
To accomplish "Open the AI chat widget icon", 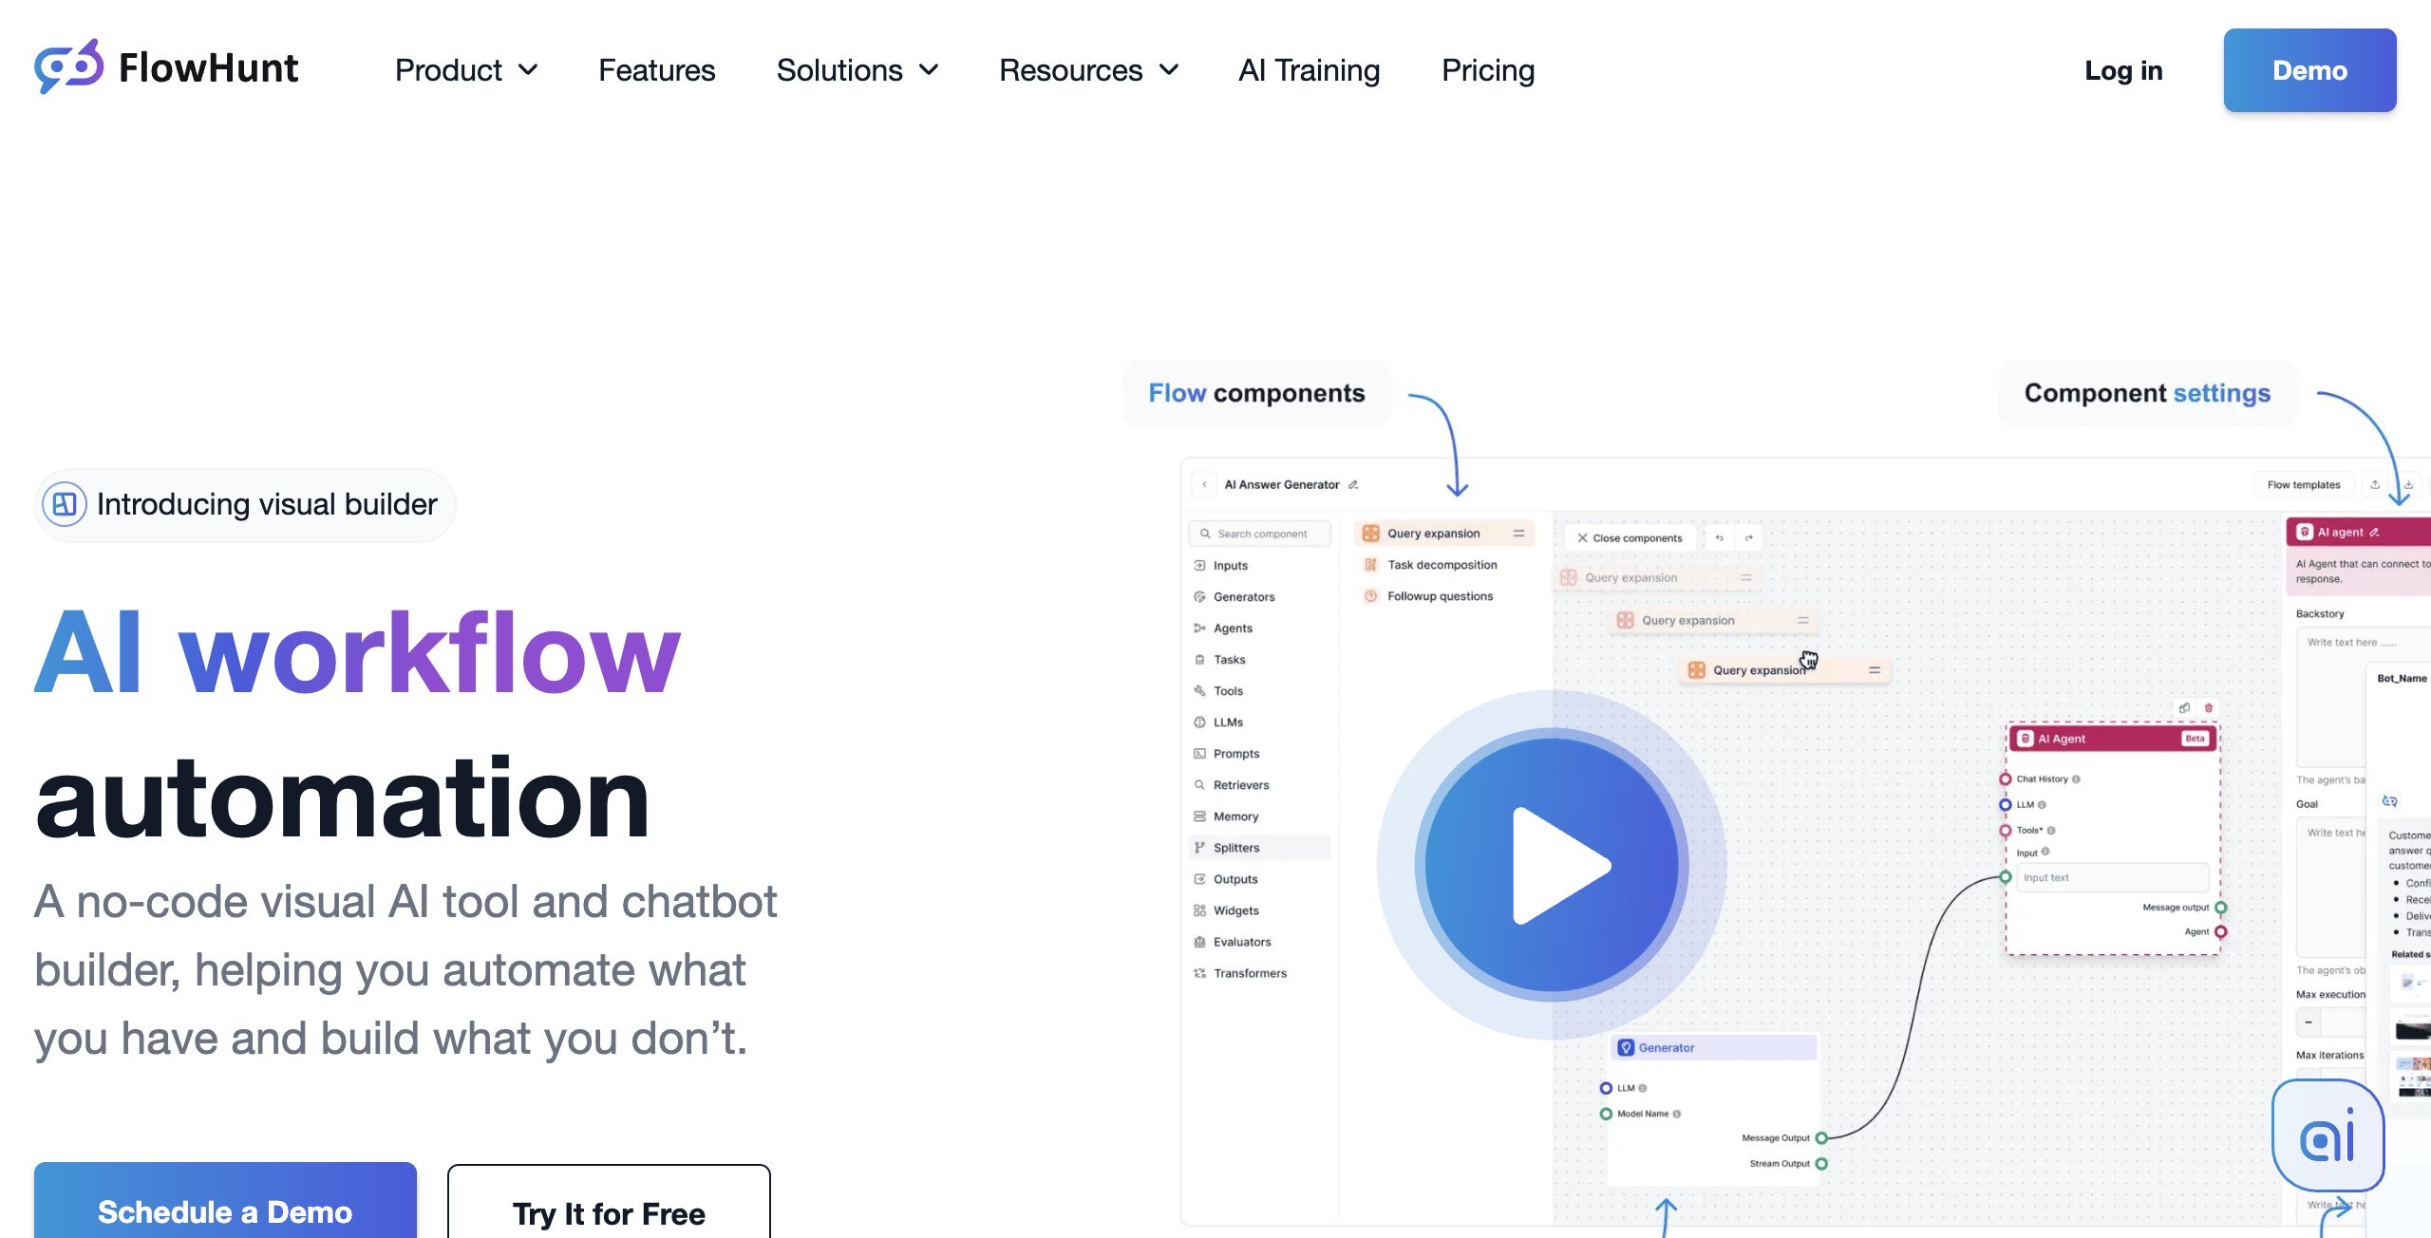I will tap(2327, 1135).
